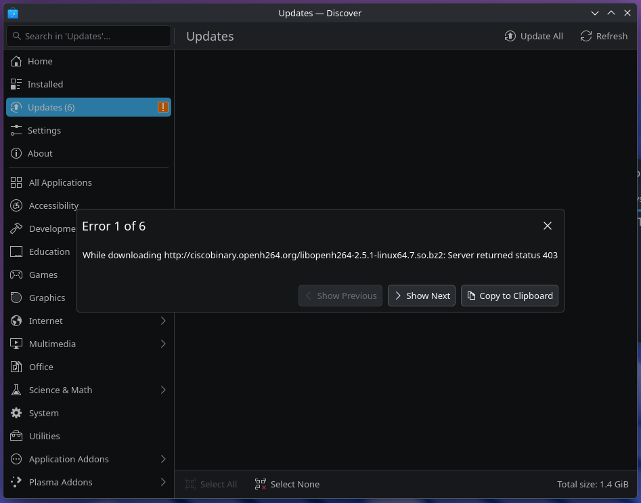The width and height of the screenshot is (641, 503).
Task: Focus the Search in 'Updates' field
Action: coord(95,36)
